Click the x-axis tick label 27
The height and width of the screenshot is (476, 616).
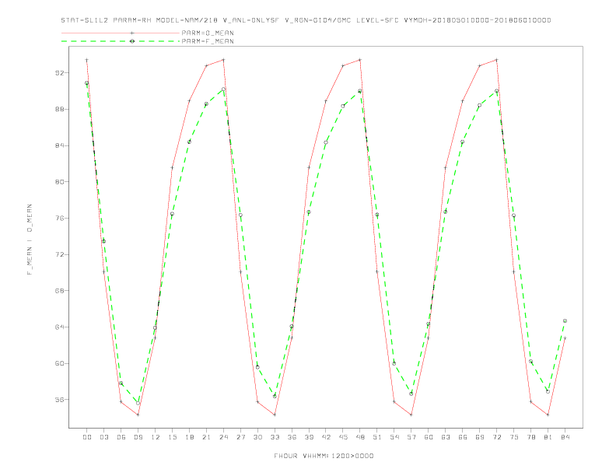pos(241,437)
